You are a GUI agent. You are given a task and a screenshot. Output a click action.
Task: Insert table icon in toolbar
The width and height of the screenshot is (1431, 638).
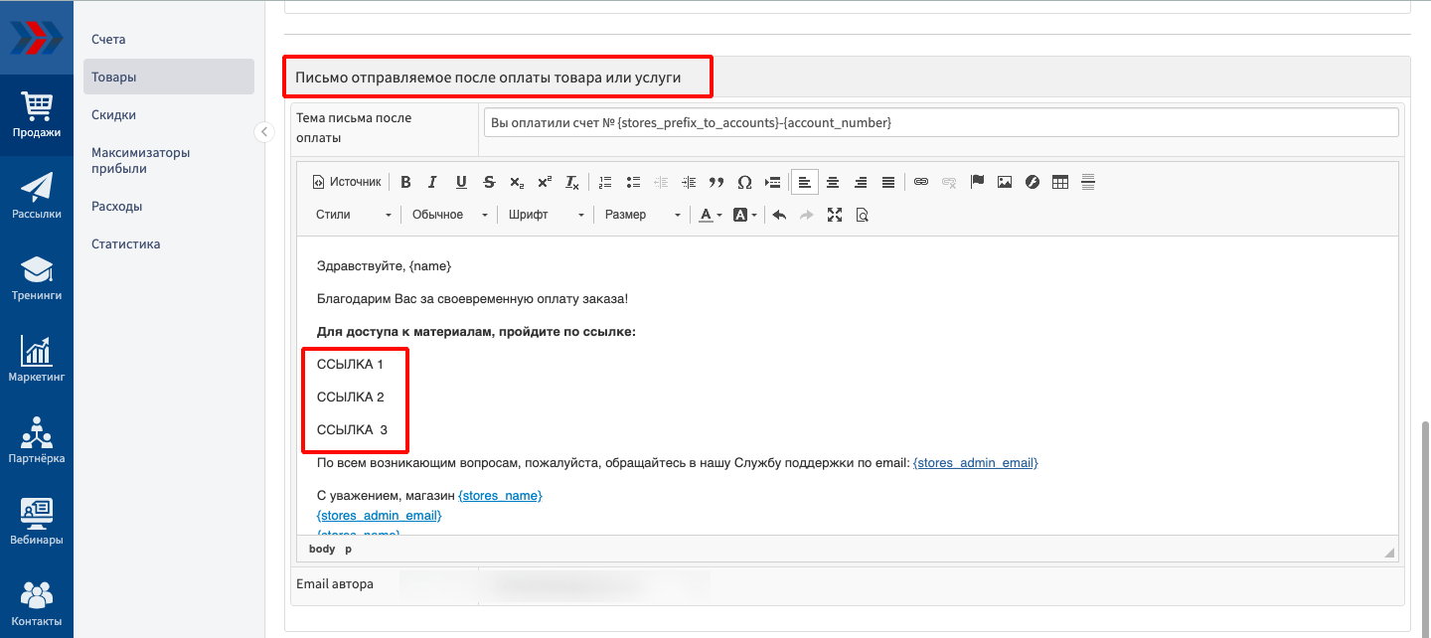(1060, 182)
